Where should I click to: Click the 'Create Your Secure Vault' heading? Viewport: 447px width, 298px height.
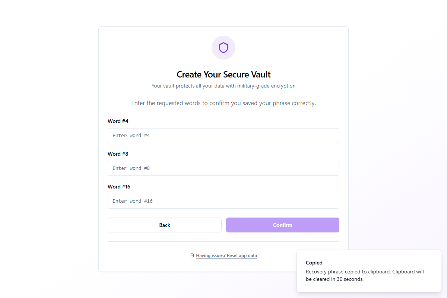tap(223, 74)
